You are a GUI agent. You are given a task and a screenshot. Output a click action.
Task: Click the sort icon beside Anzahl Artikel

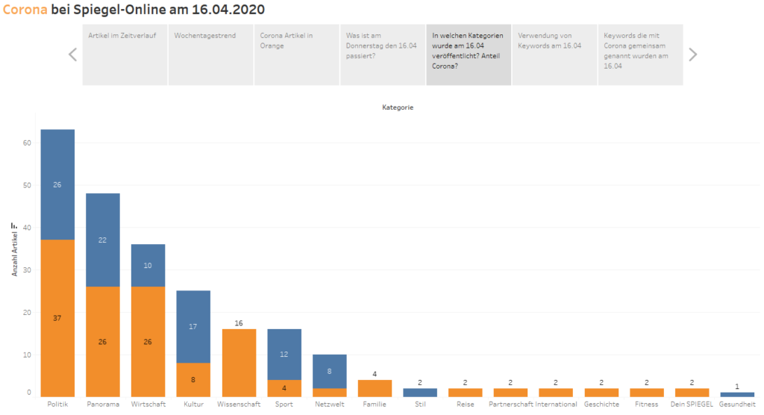(14, 226)
